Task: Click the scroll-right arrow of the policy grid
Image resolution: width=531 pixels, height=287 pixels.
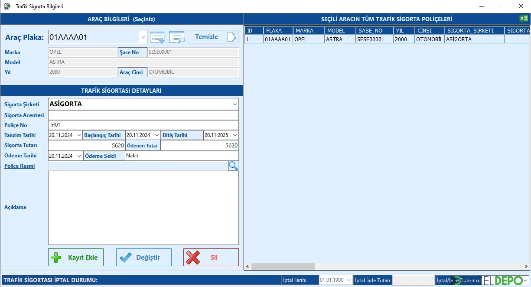Action: point(527,266)
